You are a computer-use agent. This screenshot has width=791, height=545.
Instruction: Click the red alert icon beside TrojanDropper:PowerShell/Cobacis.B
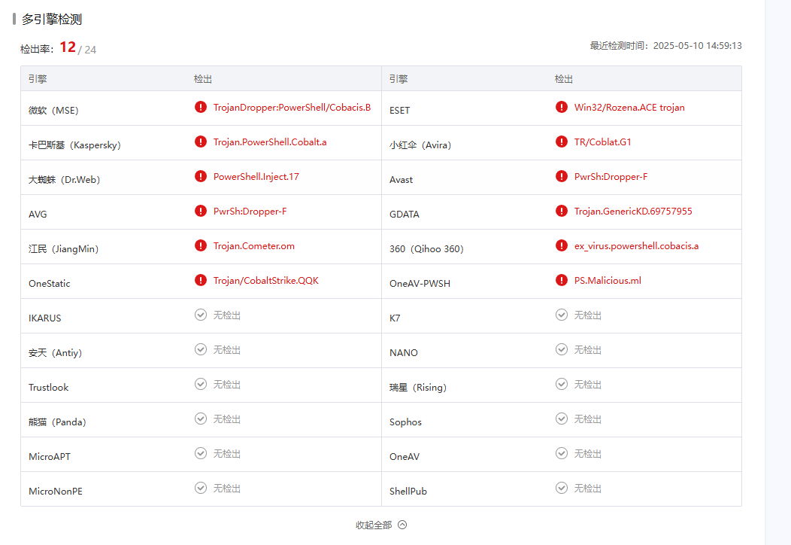201,107
